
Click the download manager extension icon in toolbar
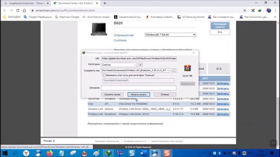point(259,10)
